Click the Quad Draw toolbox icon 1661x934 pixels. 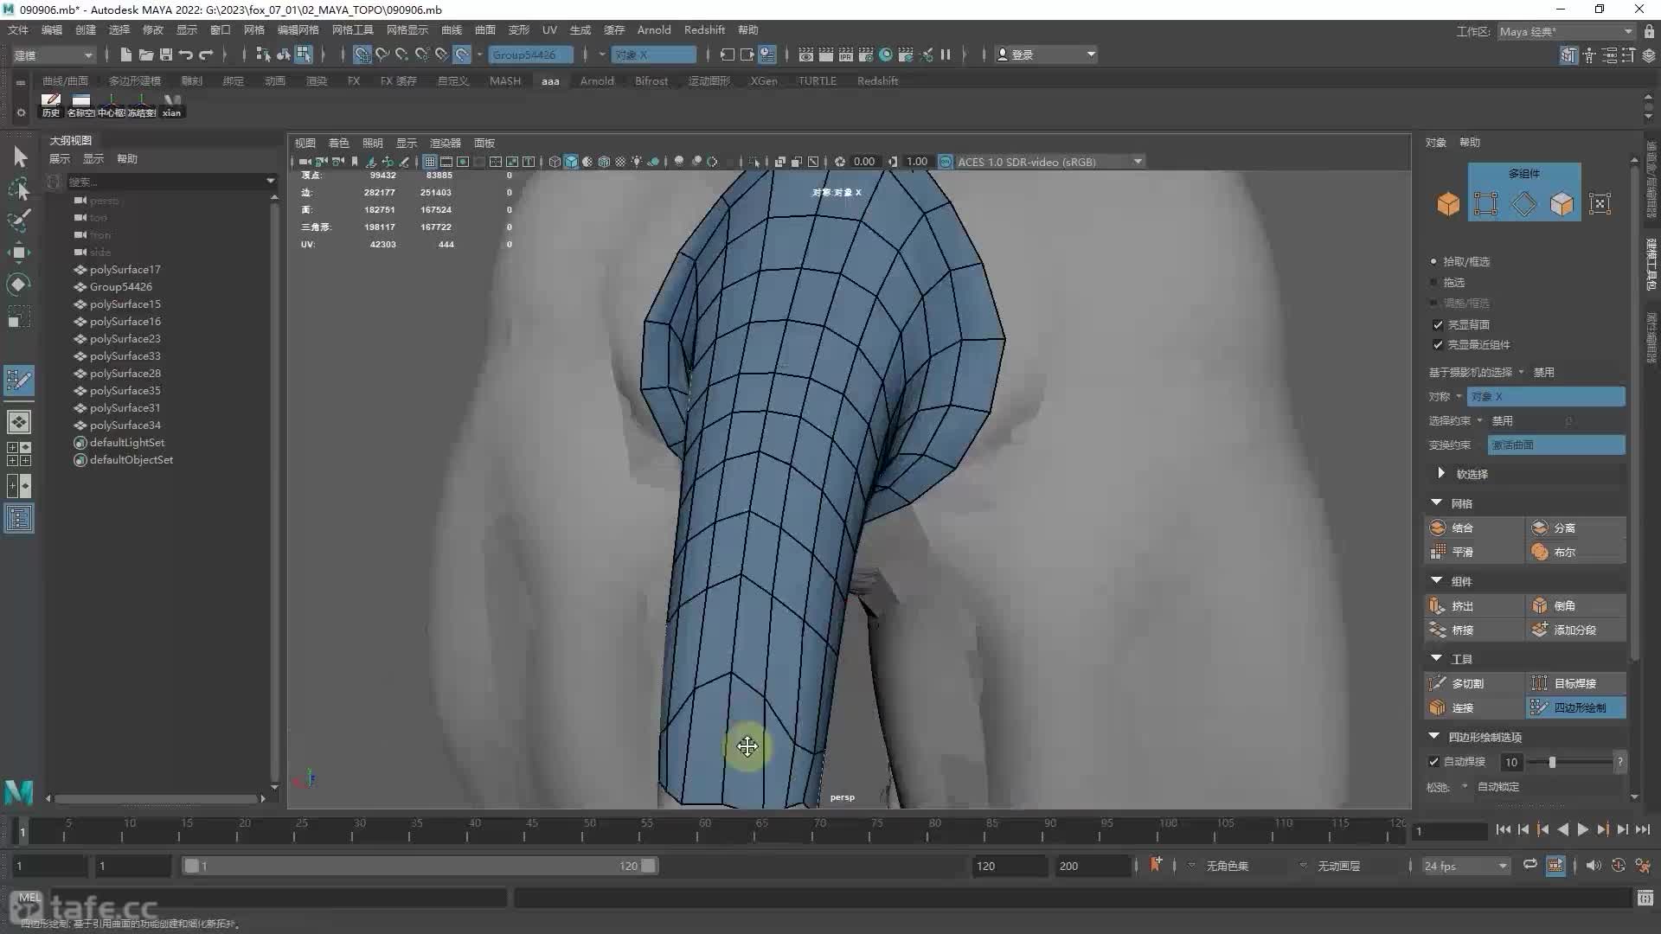pos(19,380)
